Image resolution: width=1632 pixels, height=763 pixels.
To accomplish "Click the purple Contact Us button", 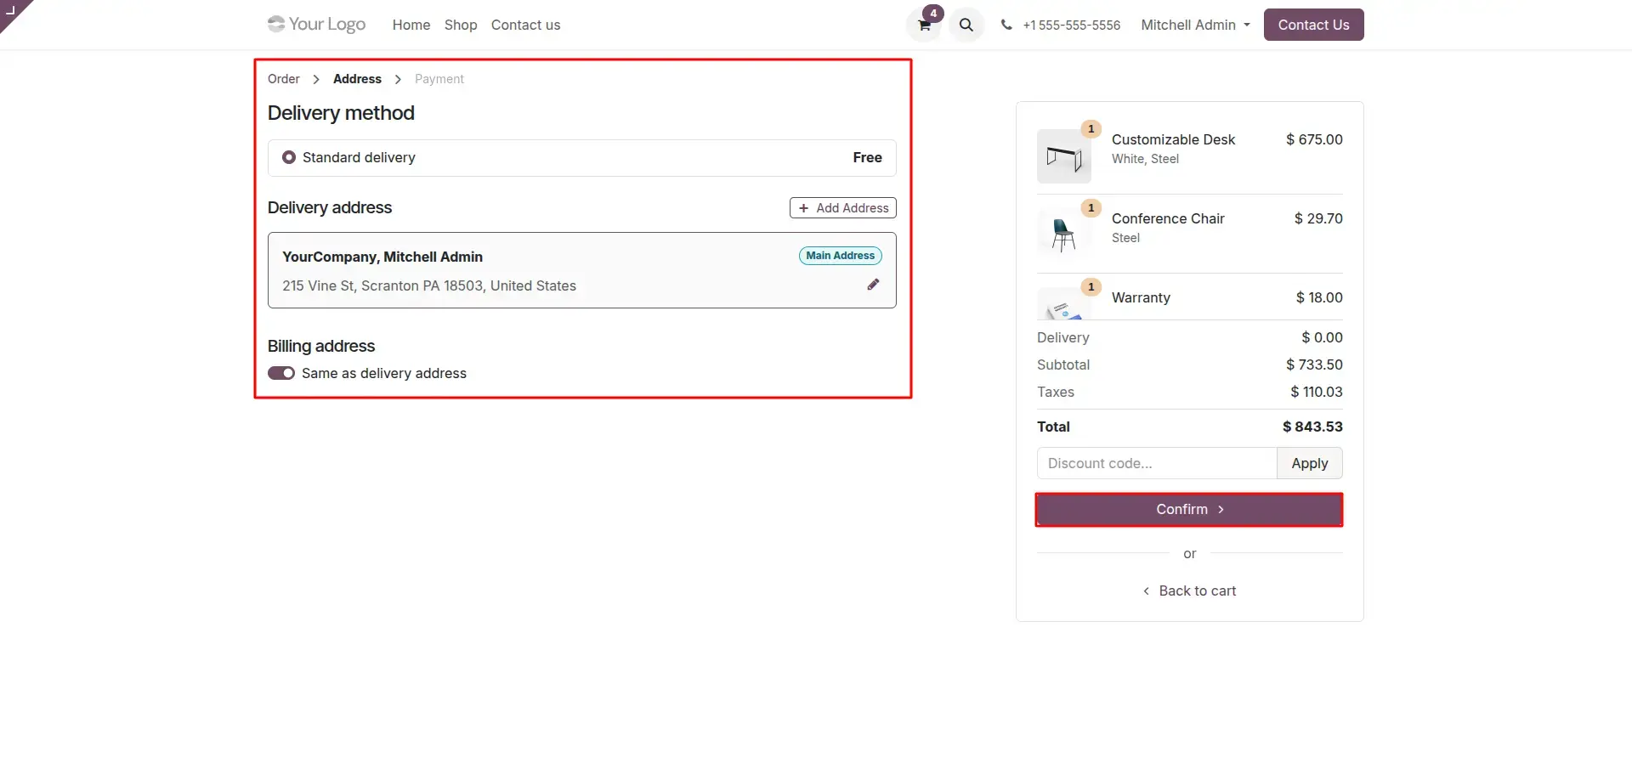I will 1313,25.
